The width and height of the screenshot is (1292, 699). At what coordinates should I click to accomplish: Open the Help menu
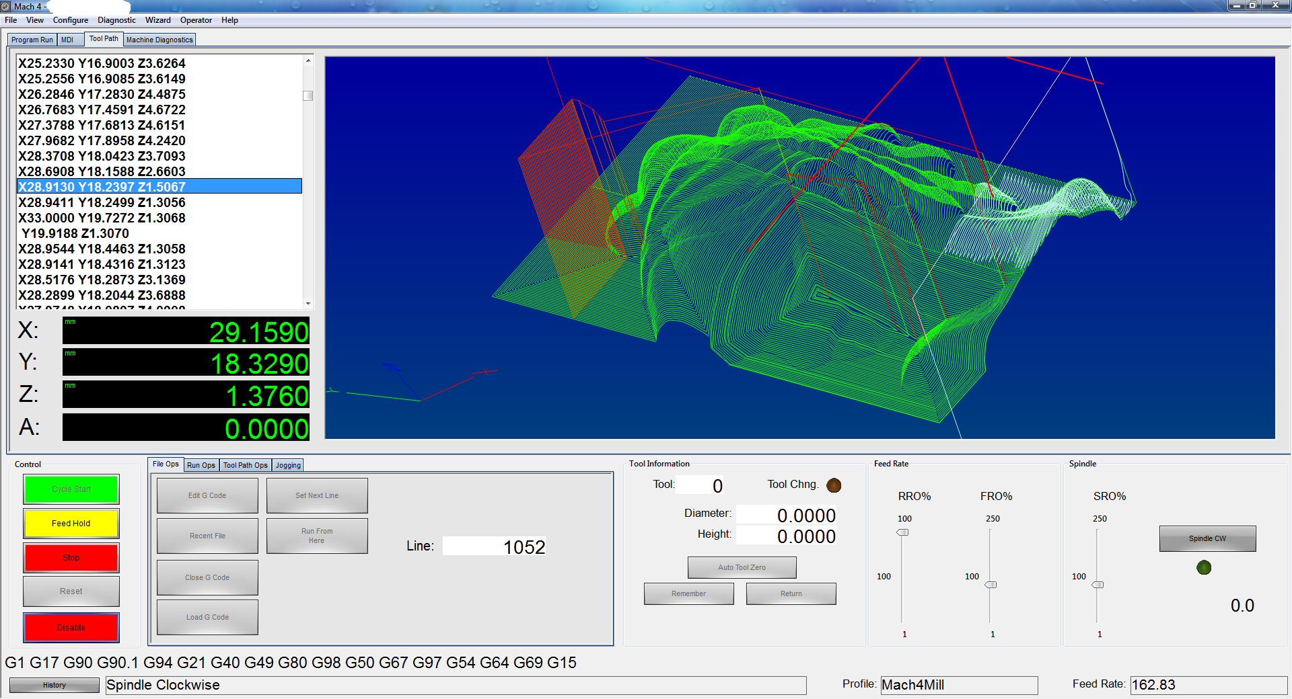click(229, 20)
